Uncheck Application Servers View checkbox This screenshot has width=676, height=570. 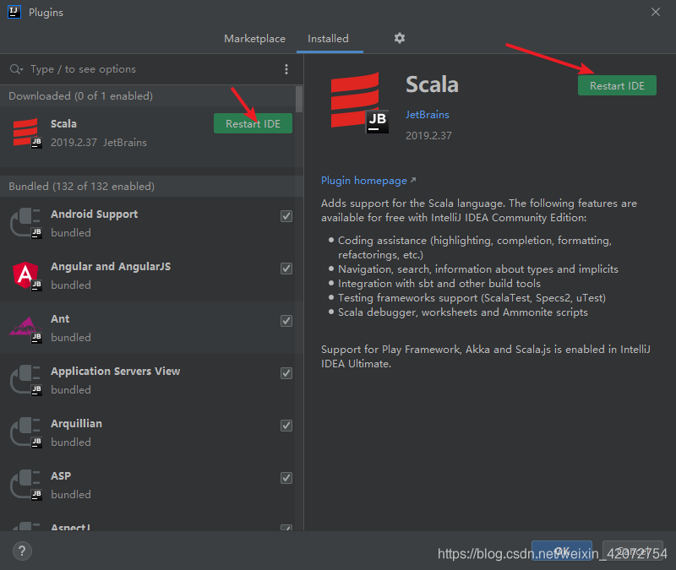(x=286, y=373)
